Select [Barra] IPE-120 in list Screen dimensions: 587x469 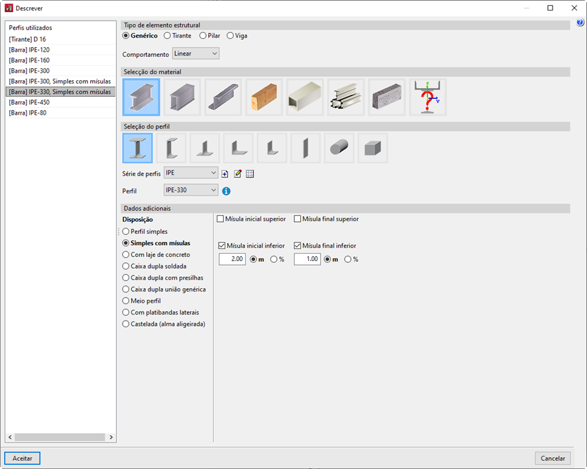click(60, 50)
